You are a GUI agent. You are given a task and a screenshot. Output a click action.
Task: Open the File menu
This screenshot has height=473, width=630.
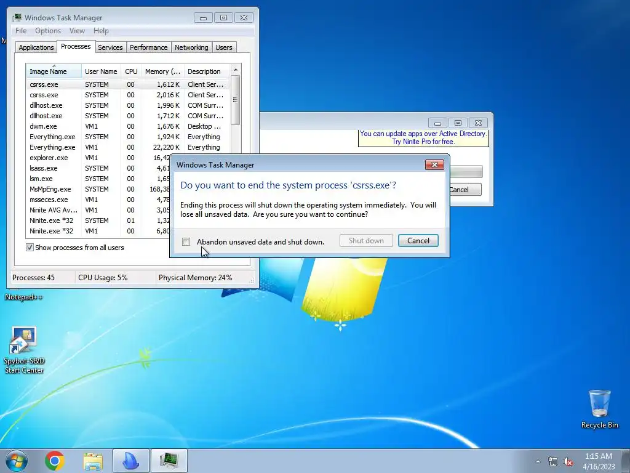pos(21,31)
